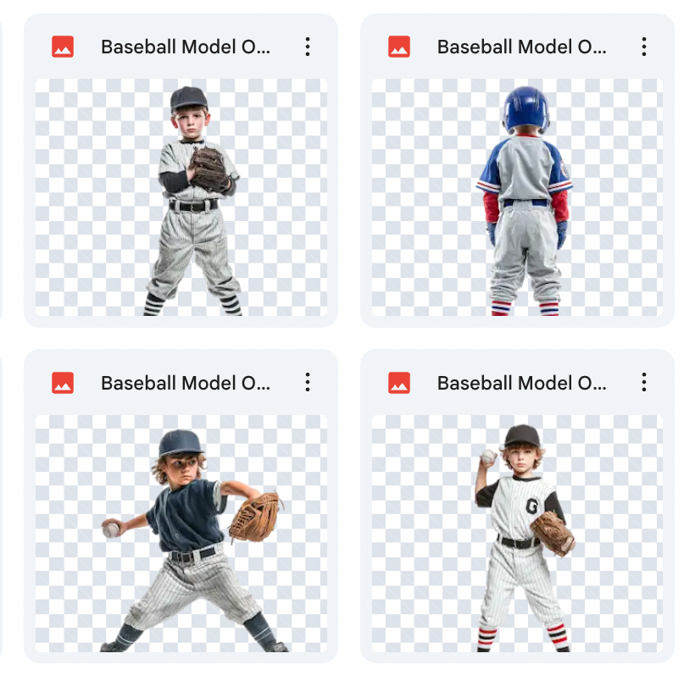Click the image file icon on the blue-helmet player card
695x681 pixels.
point(399,47)
